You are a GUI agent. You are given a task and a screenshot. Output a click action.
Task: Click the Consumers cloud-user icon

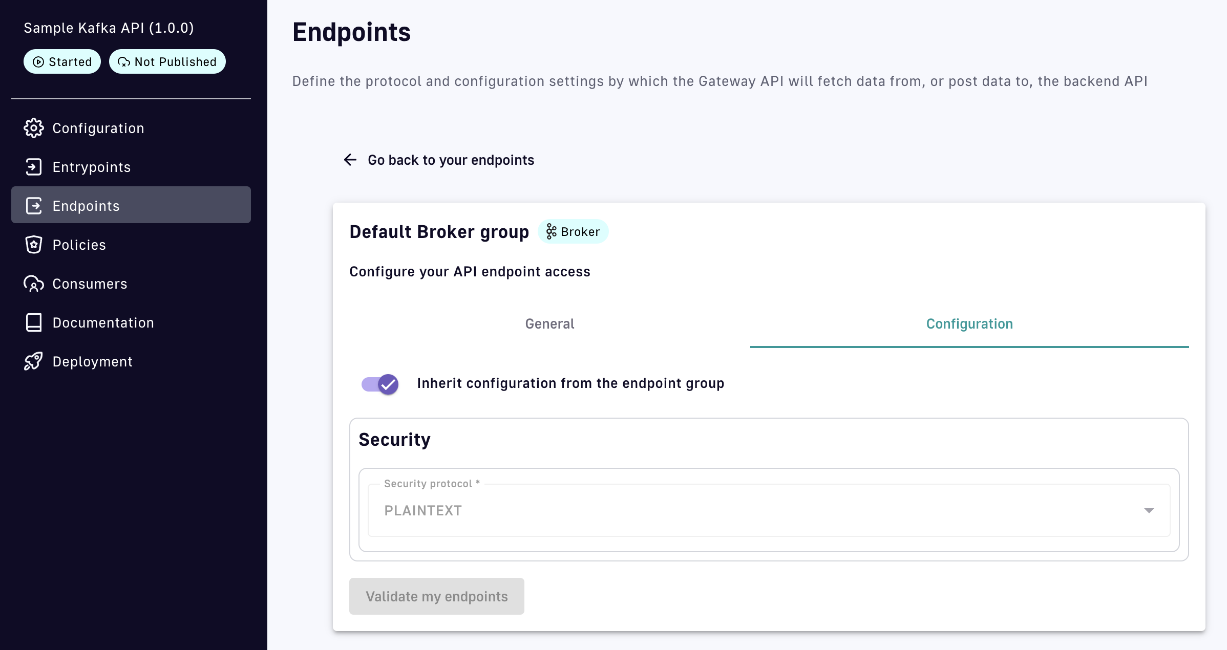click(34, 284)
